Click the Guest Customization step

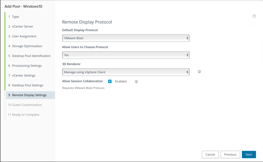click(27, 105)
